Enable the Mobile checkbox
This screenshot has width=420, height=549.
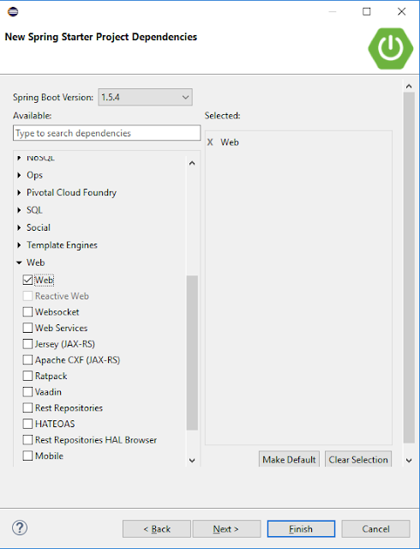pyautogui.click(x=27, y=455)
